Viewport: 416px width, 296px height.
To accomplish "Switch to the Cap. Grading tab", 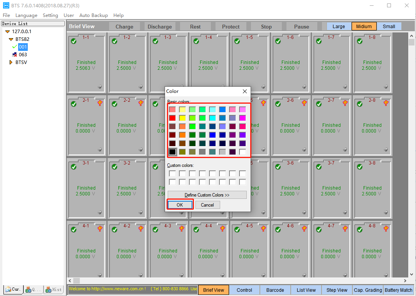I will 368,290.
